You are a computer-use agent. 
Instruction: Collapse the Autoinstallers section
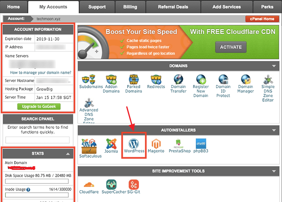click(274, 130)
